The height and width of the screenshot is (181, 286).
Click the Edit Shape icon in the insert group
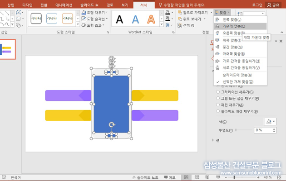click(18, 12)
